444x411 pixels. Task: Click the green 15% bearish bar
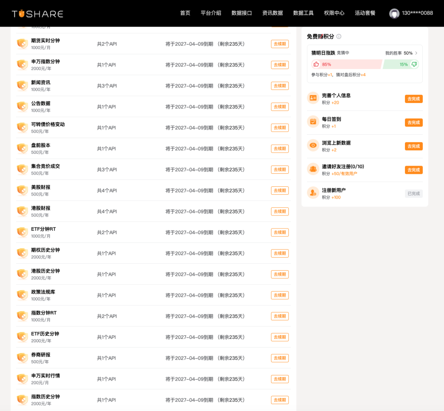click(400, 64)
